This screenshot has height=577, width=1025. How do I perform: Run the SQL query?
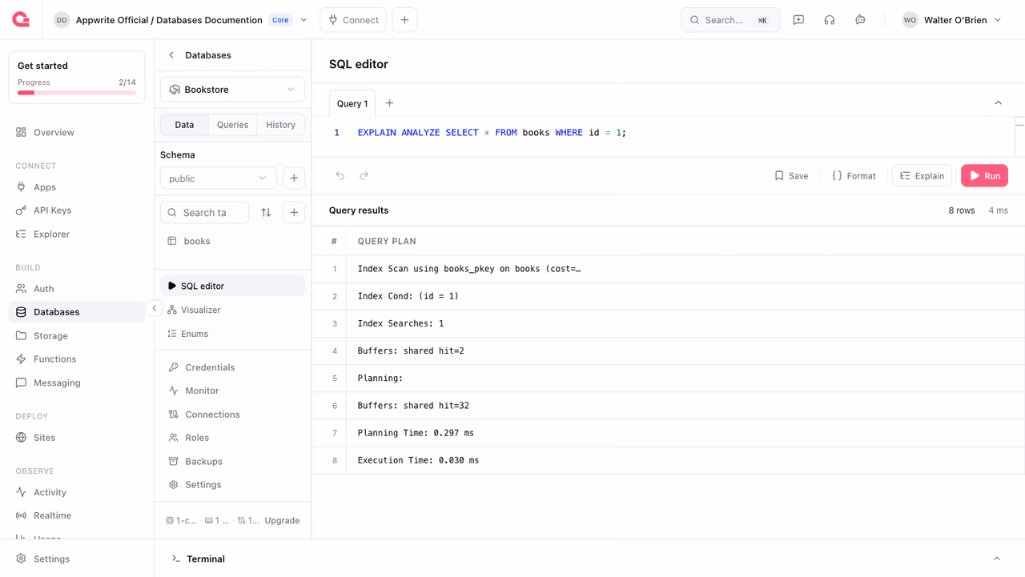pos(984,176)
